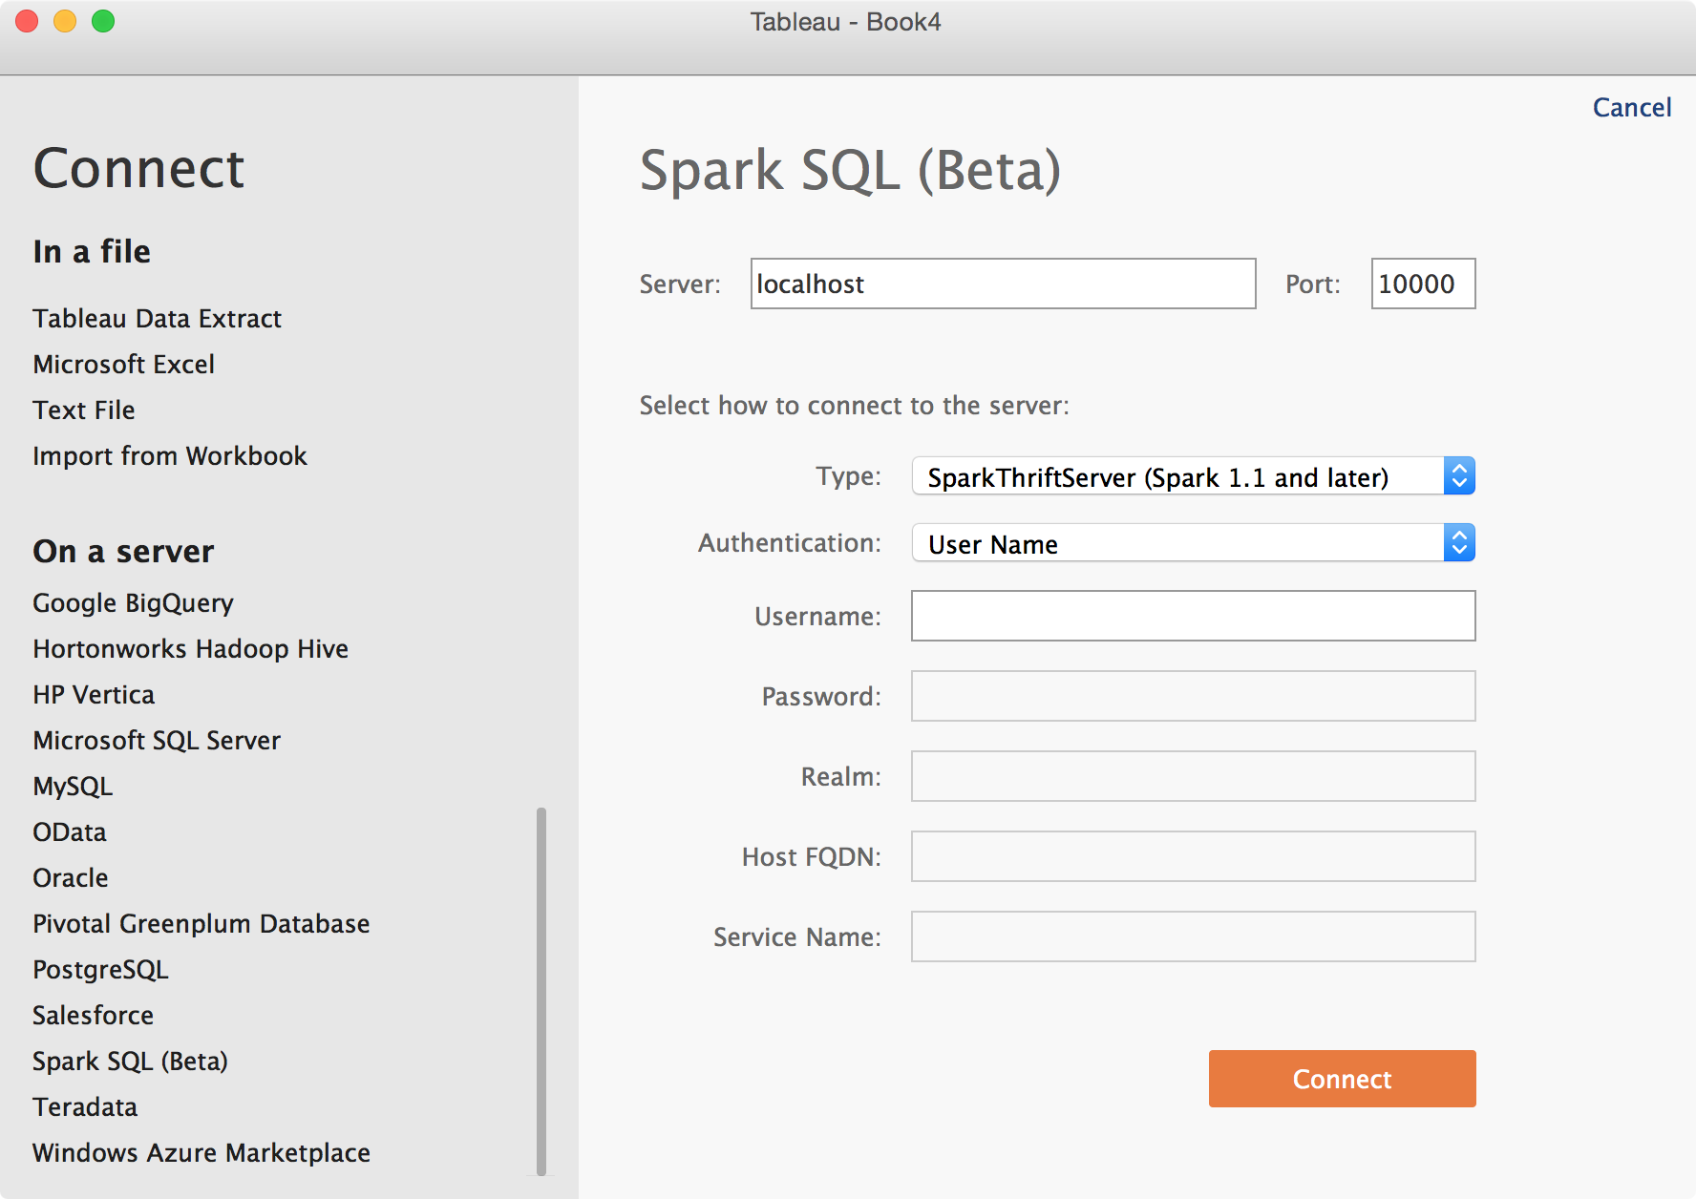1696x1199 pixels.
Task: Open Import from Workbook option
Action: coord(170,455)
